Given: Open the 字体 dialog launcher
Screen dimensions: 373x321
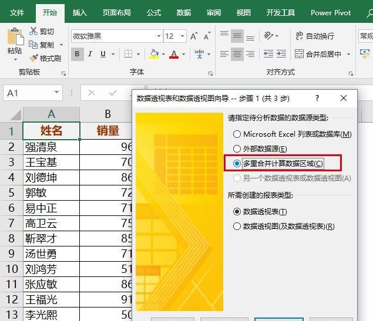Looking at the screenshot, I should click(210, 74).
